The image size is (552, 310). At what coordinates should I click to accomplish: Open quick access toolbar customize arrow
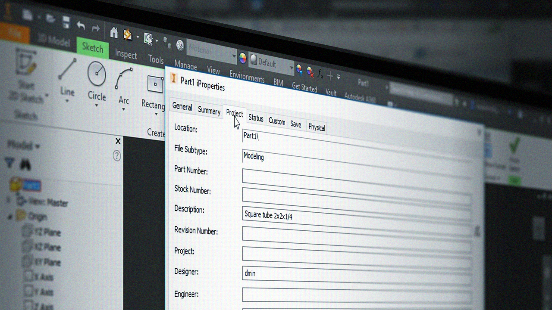click(338, 77)
